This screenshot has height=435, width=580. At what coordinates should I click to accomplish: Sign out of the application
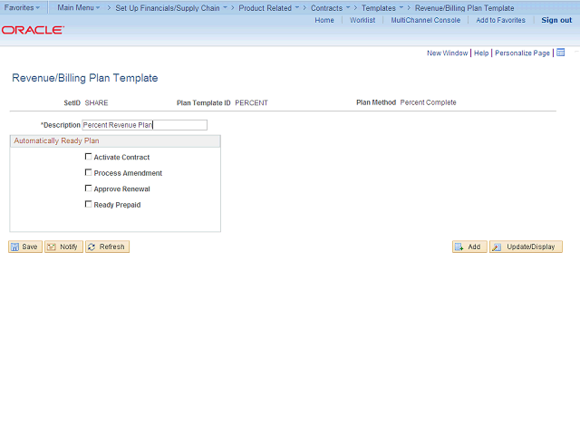coord(556,20)
